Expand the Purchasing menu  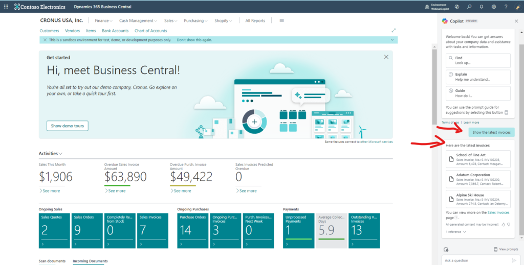tap(195, 20)
